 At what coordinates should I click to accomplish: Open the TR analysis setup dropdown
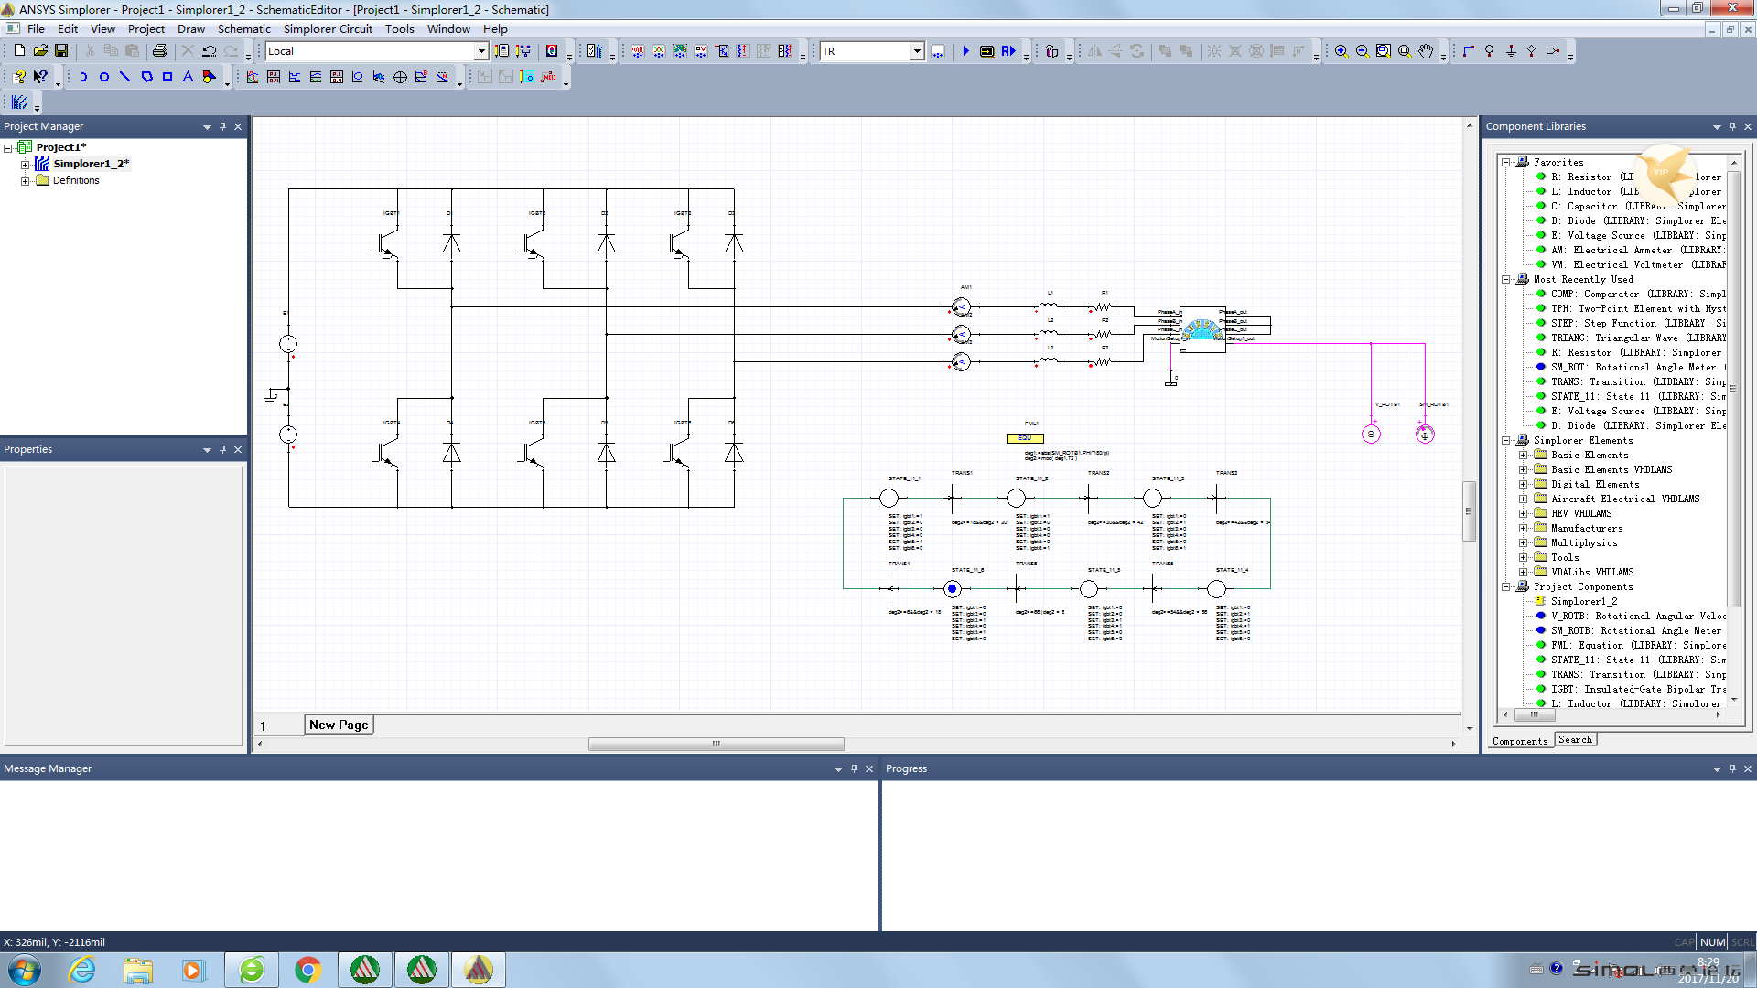tap(917, 51)
